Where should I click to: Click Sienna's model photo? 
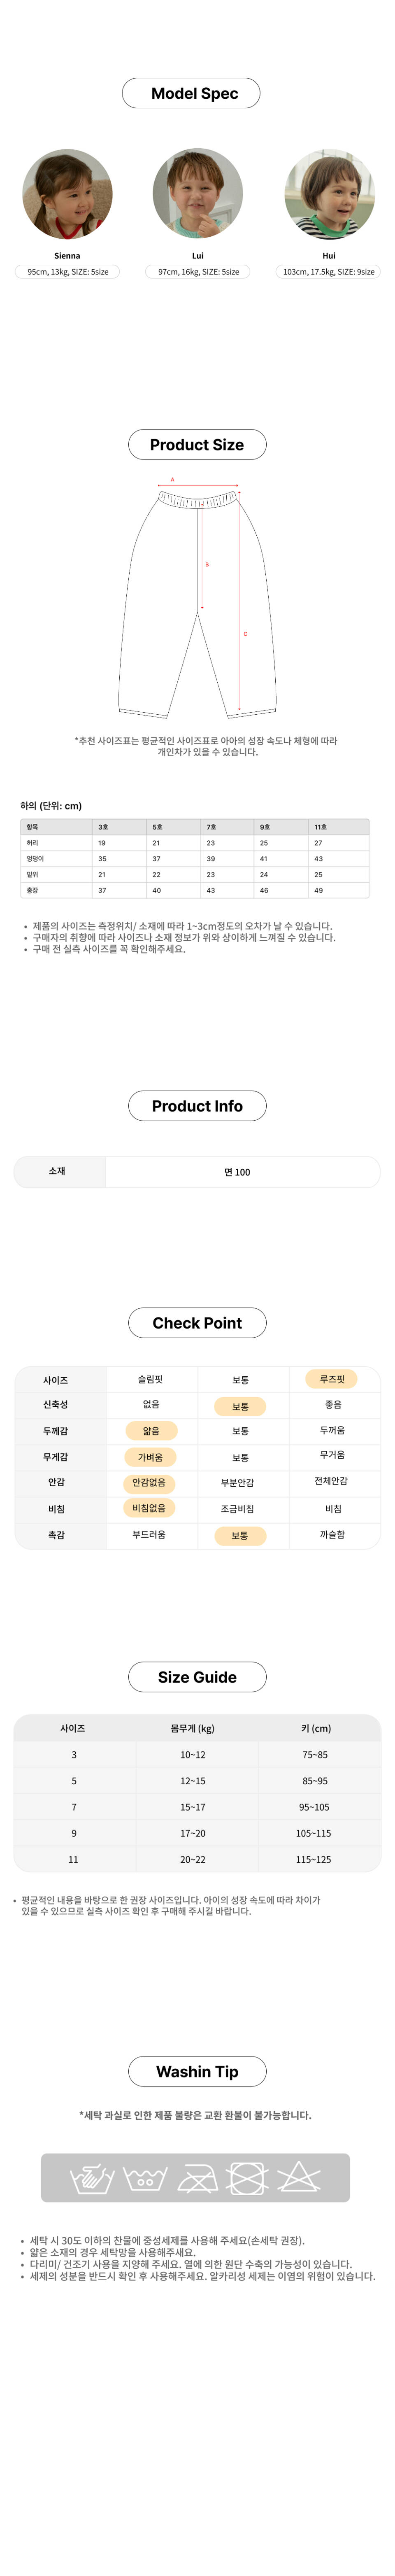coord(67,195)
